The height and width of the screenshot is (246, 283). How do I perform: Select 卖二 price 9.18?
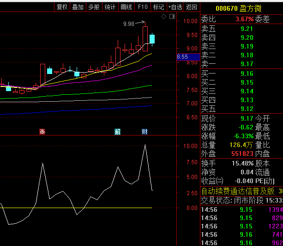(247, 55)
